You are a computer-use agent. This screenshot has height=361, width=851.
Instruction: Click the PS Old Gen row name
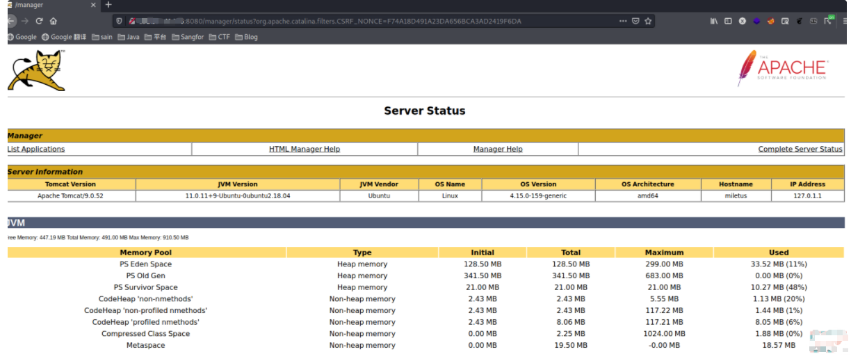click(x=146, y=275)
